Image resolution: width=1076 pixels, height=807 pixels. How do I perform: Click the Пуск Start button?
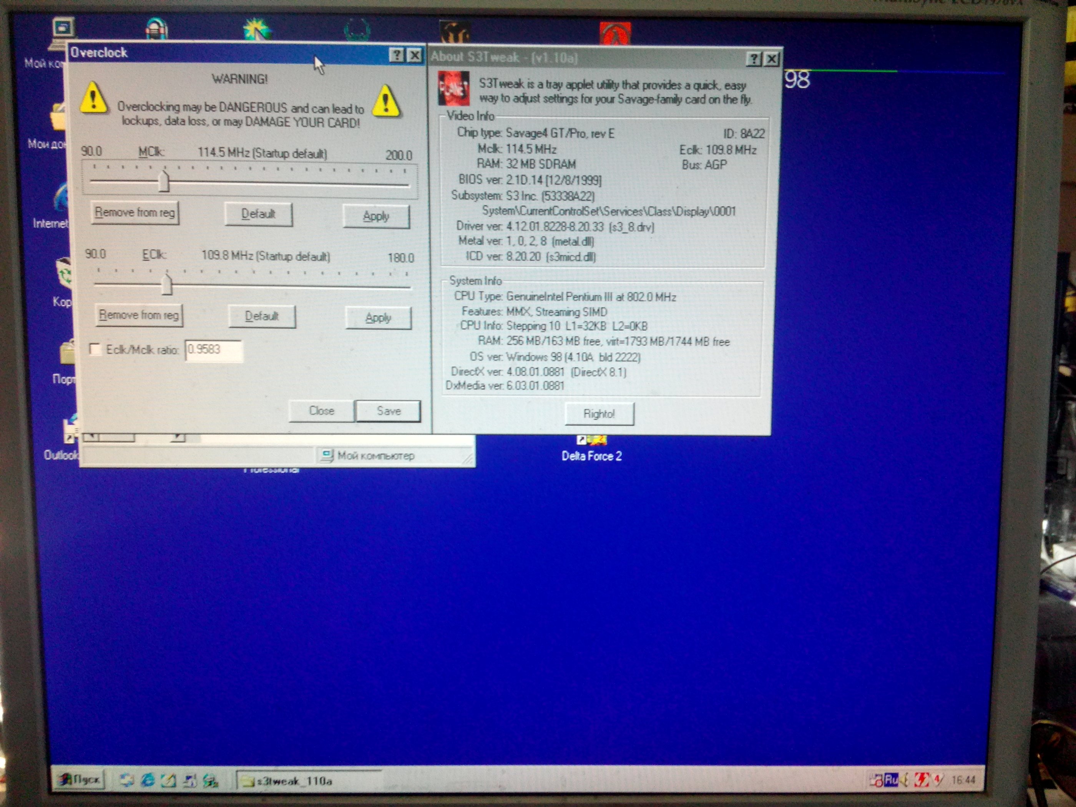(80, 780)
